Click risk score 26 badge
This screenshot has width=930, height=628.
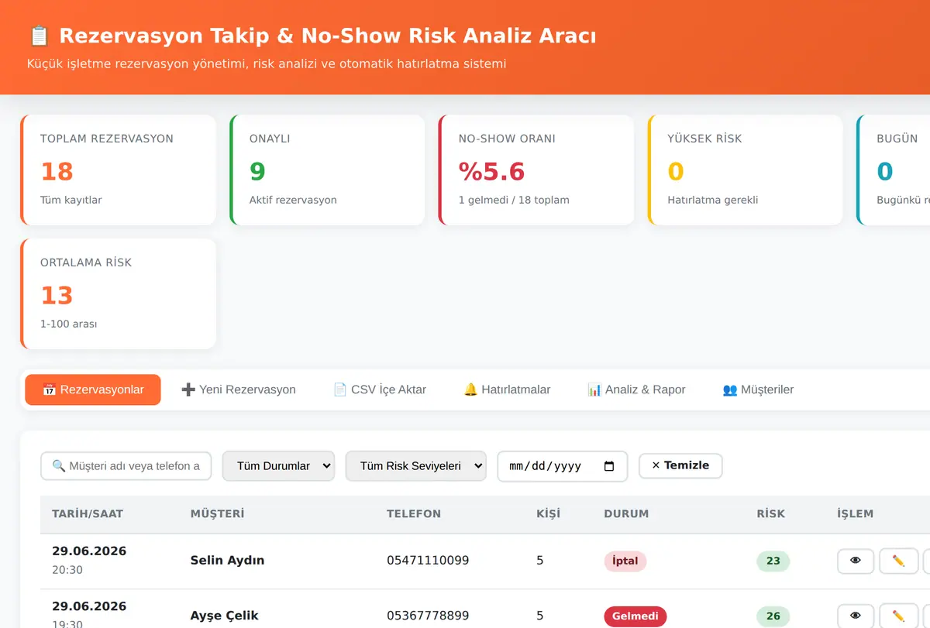tap(773, 616)
